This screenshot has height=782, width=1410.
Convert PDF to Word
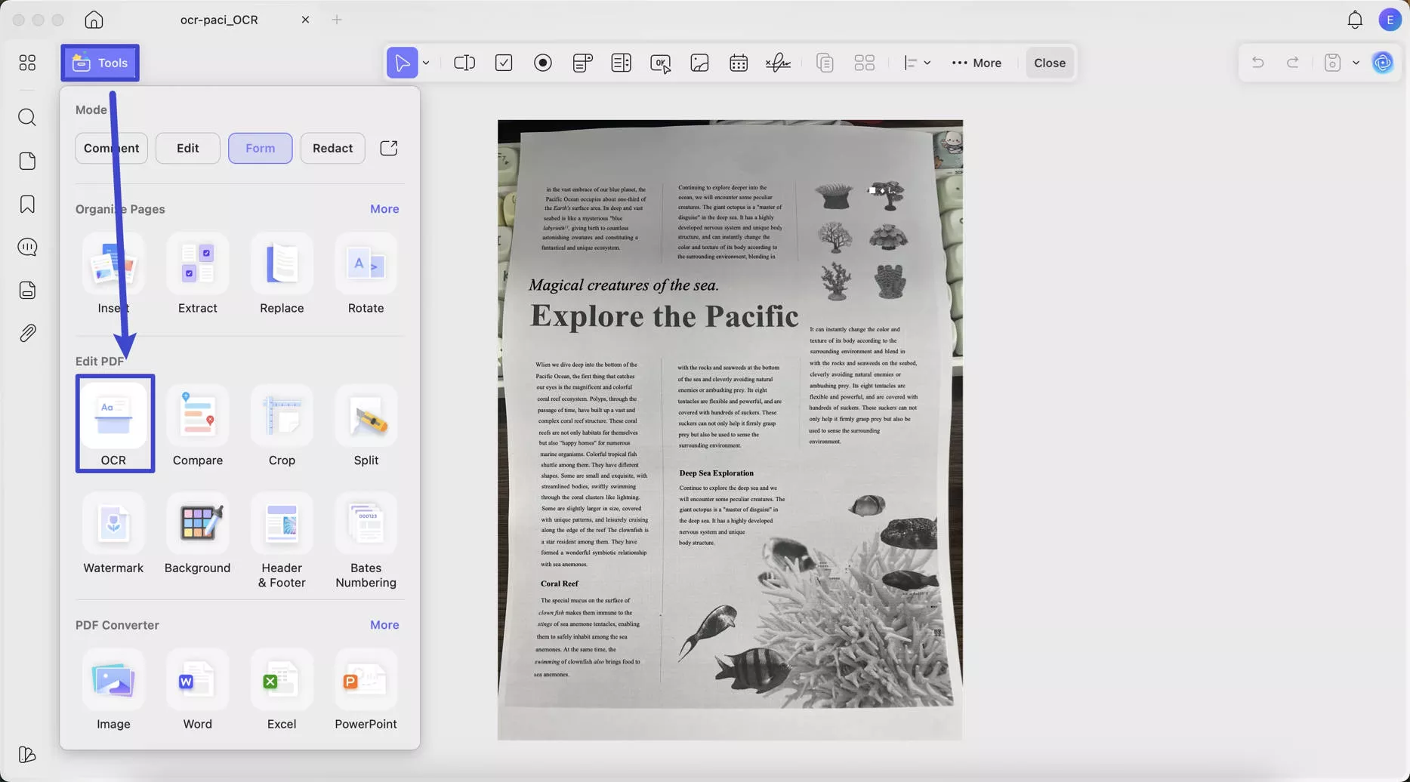click(x=198, y=680)
